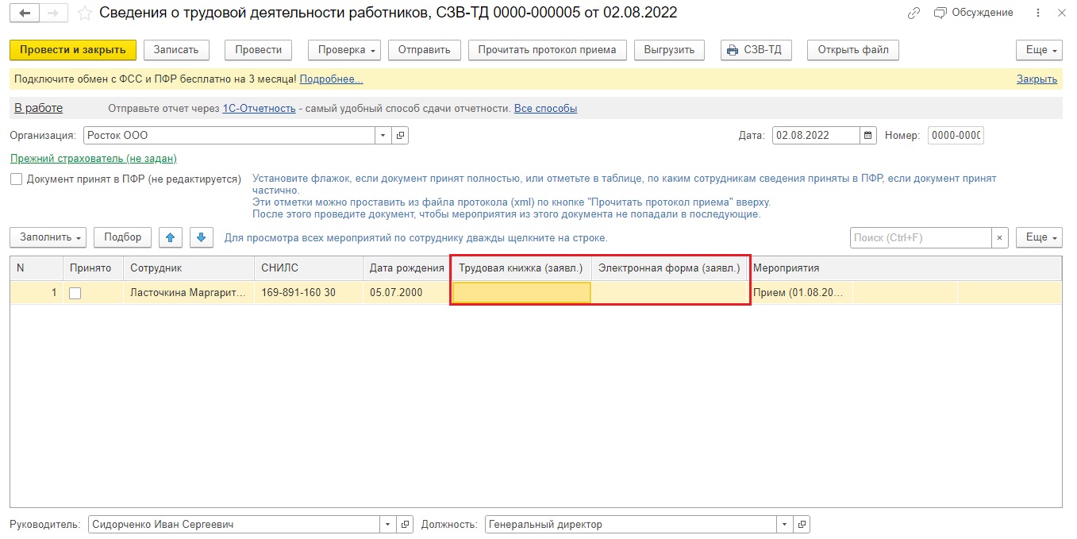Open the table Еще menu
This screenshot has height=539, width=1077.
1039,237
